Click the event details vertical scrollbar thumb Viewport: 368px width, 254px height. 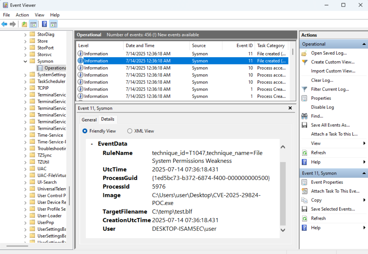283,193
